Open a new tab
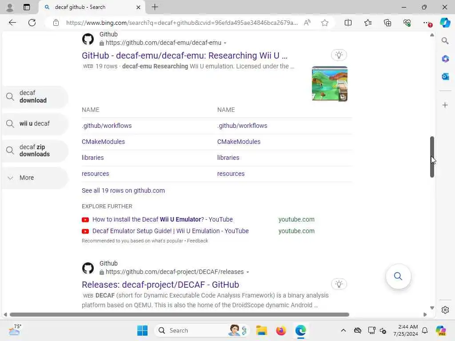 [x=155, y=7]
